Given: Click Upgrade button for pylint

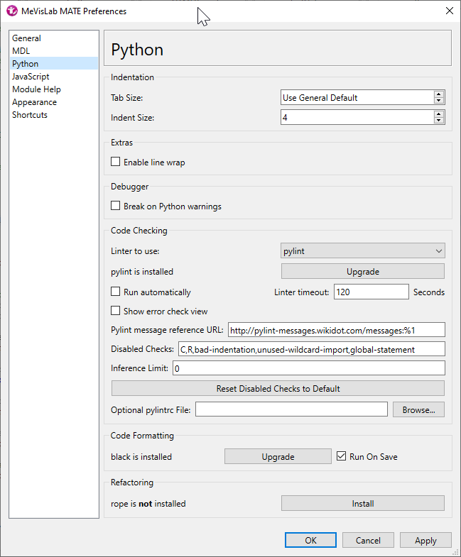Looking at the screenshot, I should pos(363,271).
